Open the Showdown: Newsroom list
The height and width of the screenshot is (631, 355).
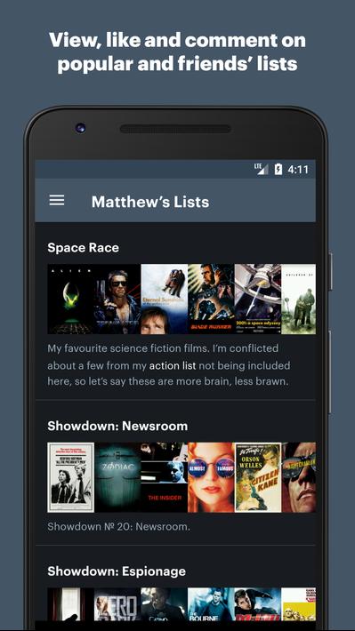pos(117,426)
